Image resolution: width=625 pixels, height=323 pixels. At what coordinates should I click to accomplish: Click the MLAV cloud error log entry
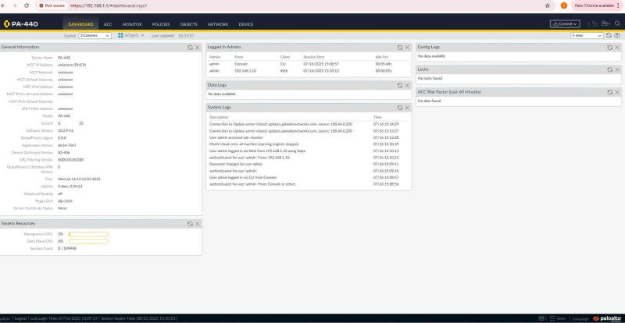click(254, 144)
